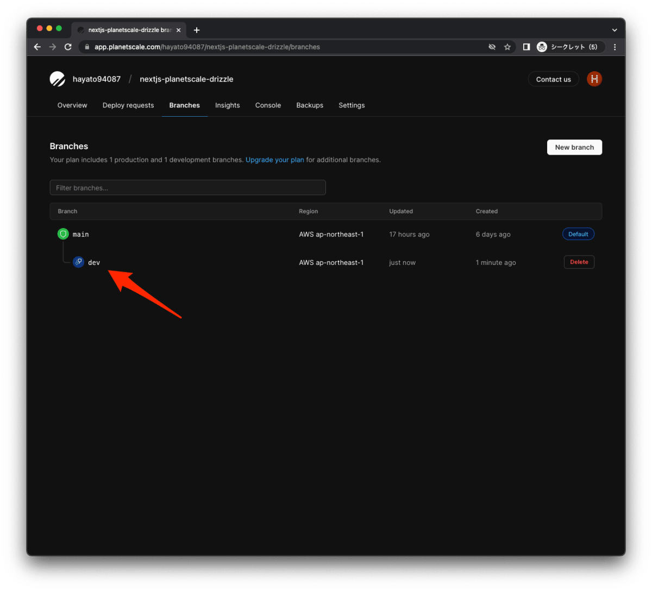This screenshot has height=591, width=652.
Task: Click the browser address bar URL
Action: pyautogui.click(x=207, y=47)
